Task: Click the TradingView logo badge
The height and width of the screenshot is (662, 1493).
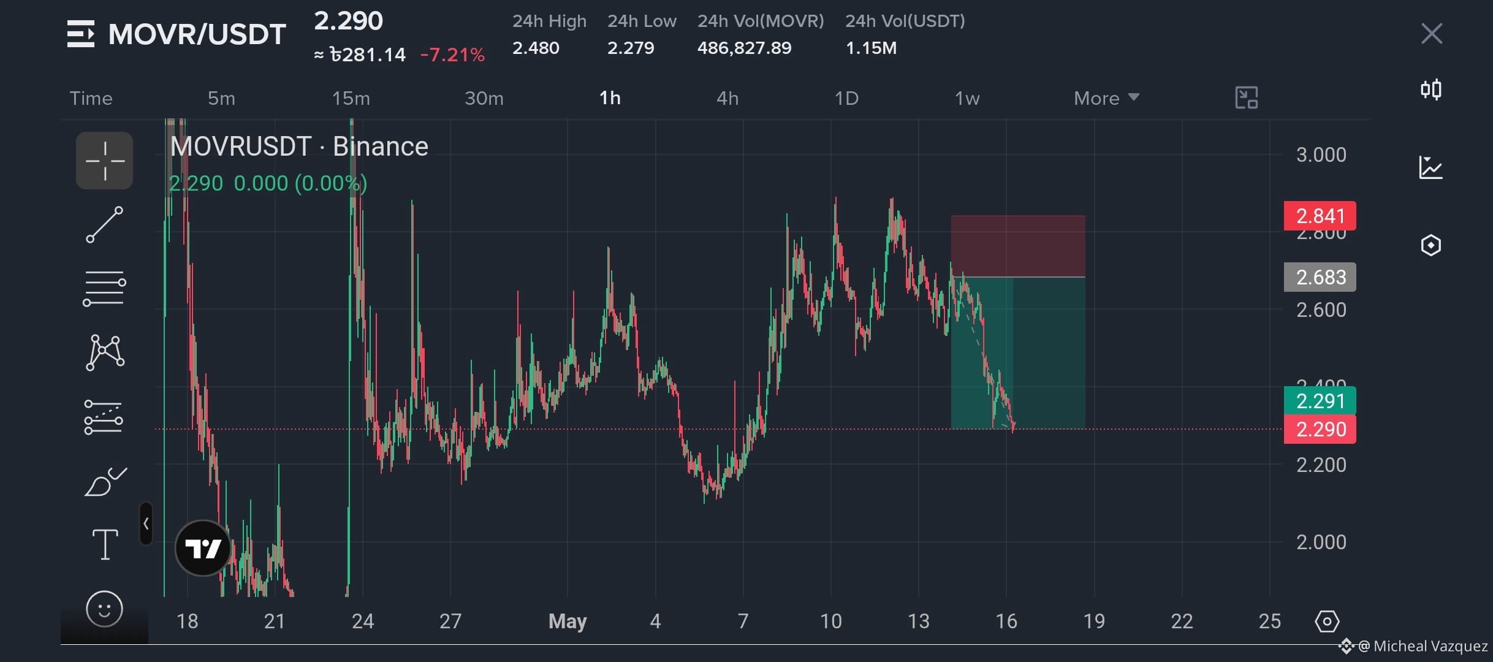Action: click(203, 548)
